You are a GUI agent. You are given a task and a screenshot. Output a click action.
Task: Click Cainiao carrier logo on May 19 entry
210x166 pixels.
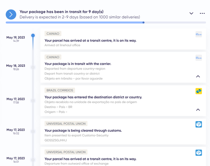[199, 34]
